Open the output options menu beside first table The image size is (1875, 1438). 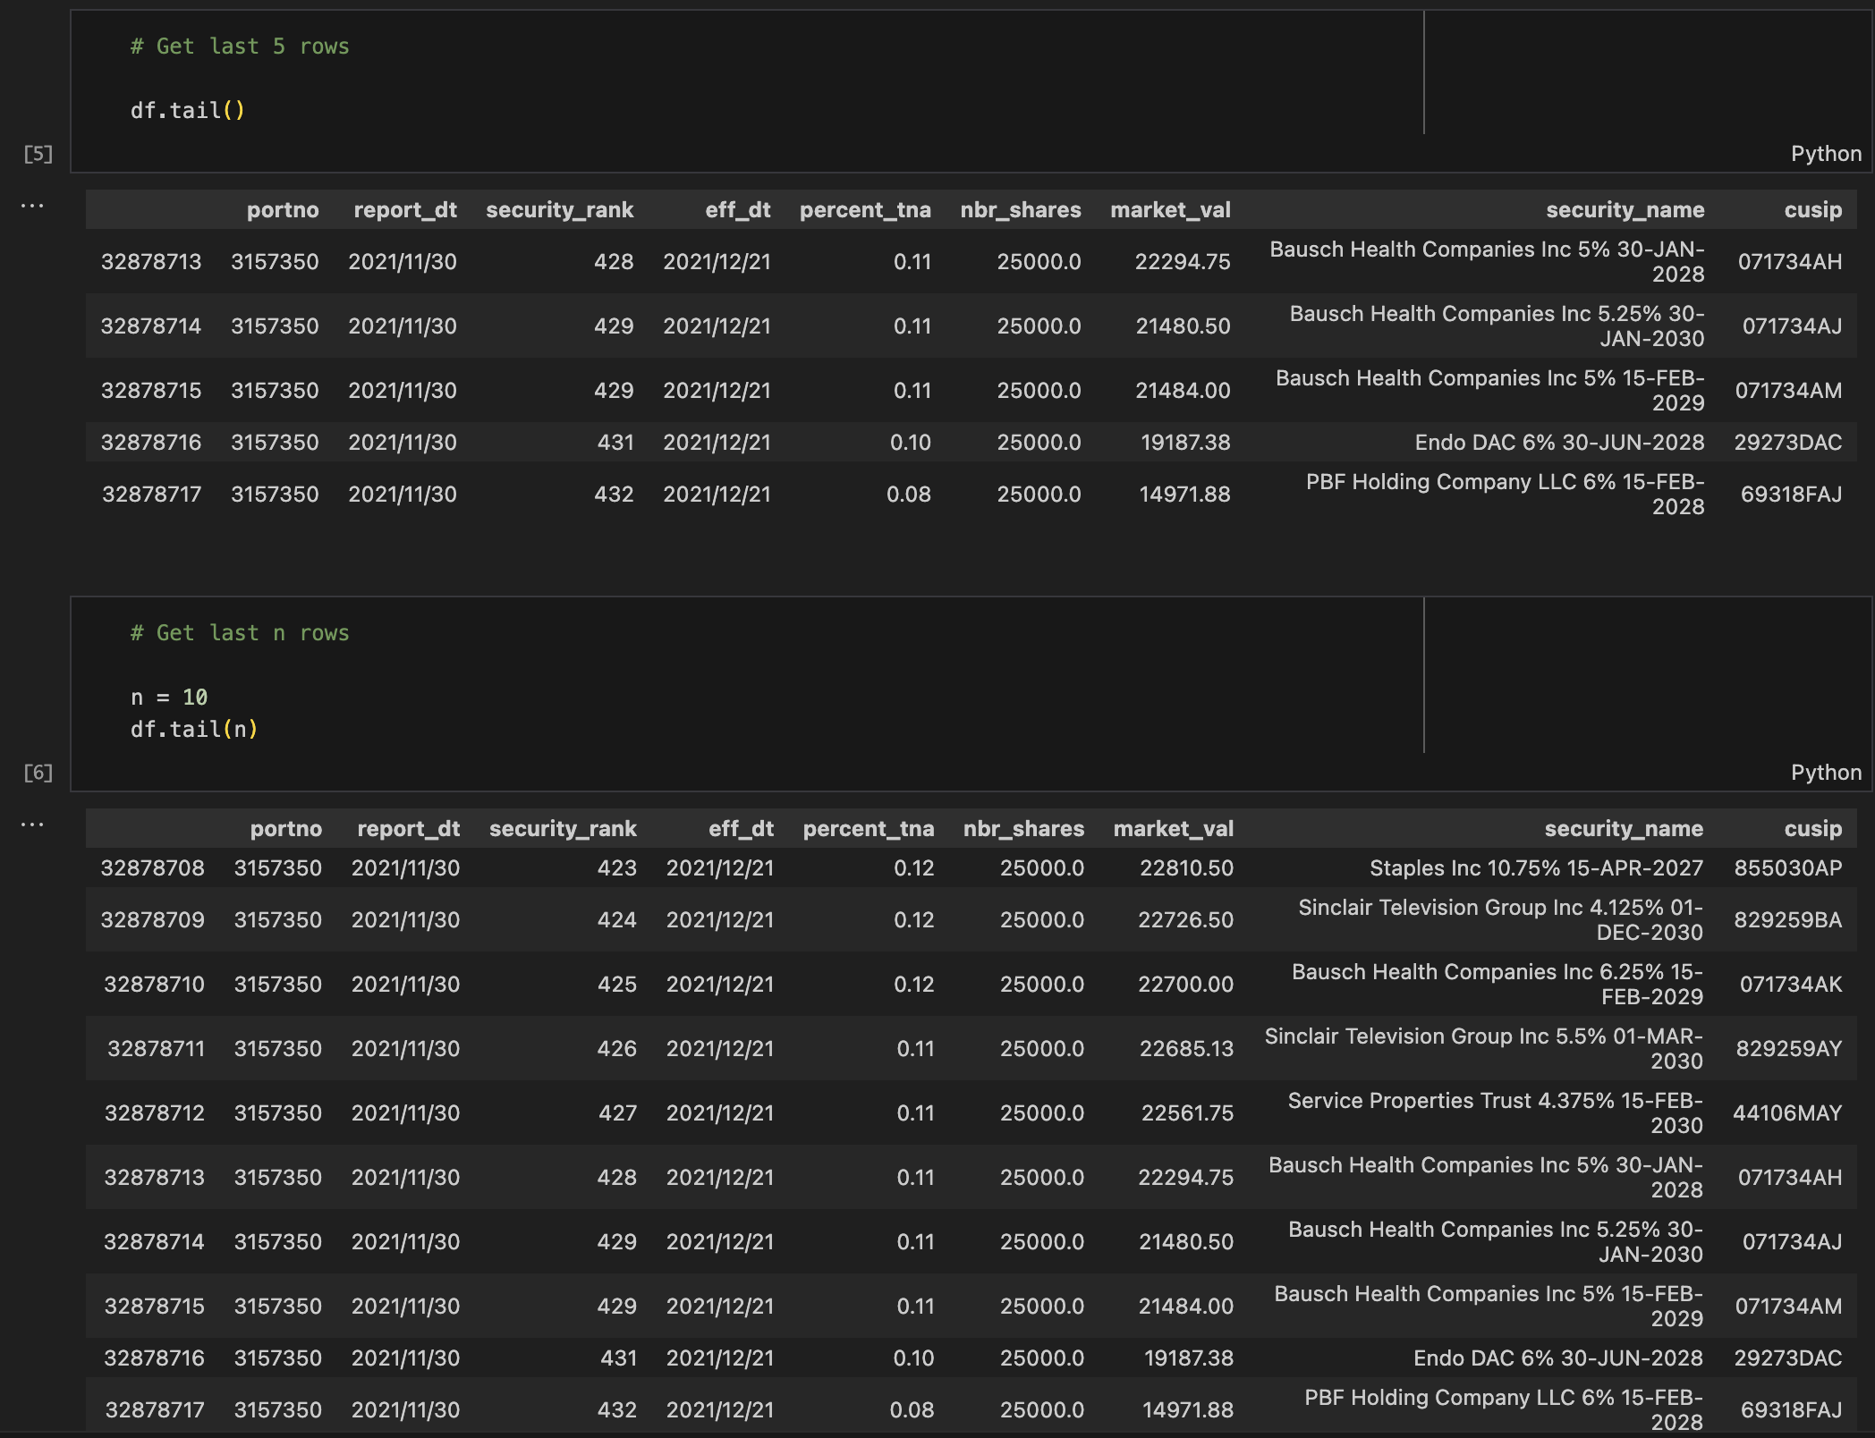pos(32,206)
